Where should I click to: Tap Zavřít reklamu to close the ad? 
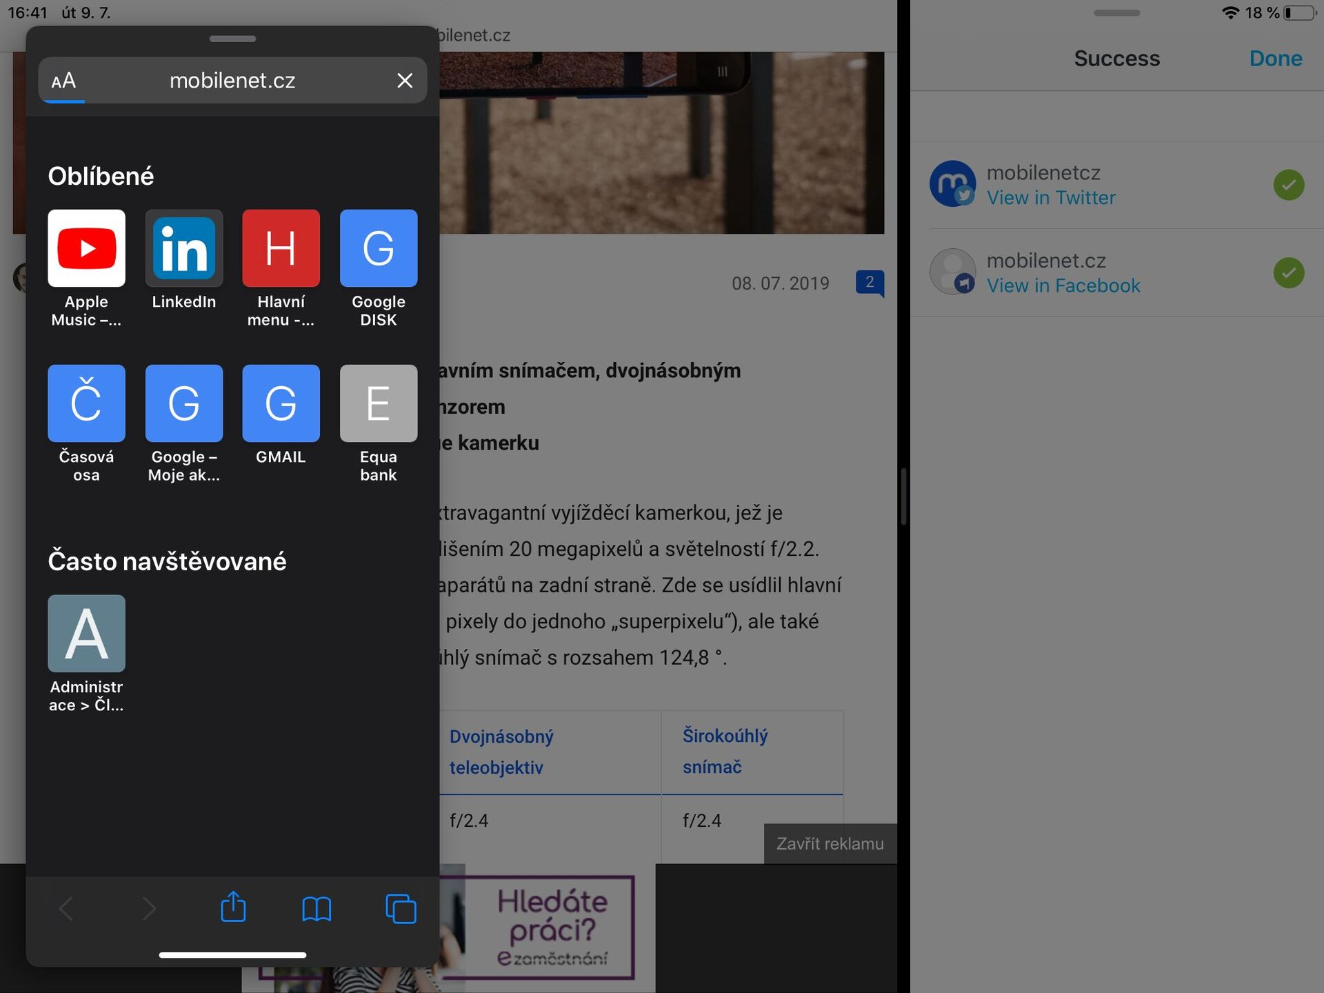coord(830,843)
